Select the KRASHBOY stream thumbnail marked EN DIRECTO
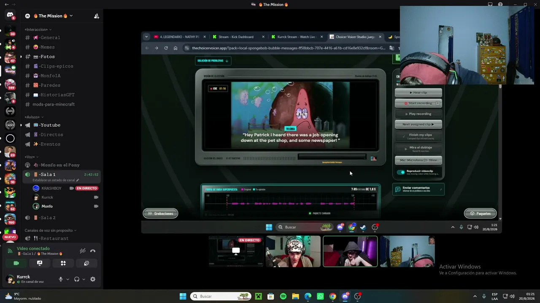 pos(236,251)
